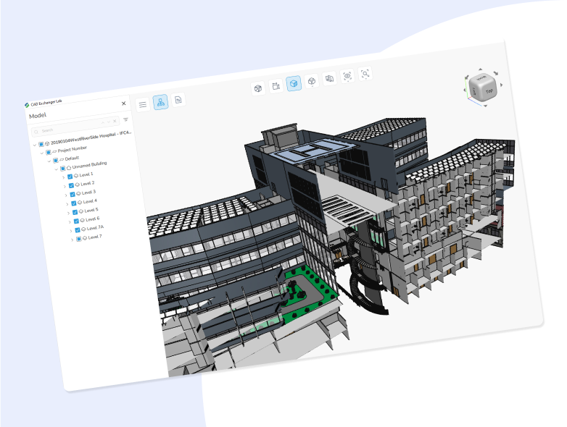
Task: Toggle checkbox for WestRiverSide Hospital root
Action: [41, 144]
